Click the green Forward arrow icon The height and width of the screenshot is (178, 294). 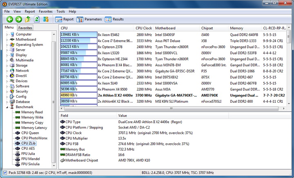pos(19,19)
